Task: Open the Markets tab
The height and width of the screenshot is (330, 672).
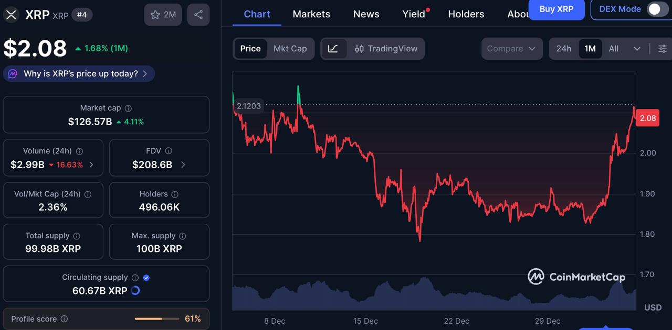Action: click(311, 14)
